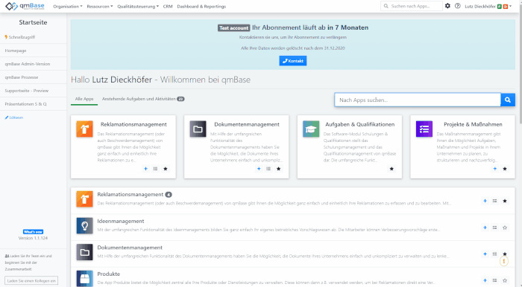Click invite colleague email field
The width and height of the screenshot is (522, 287).
[31, 281]
